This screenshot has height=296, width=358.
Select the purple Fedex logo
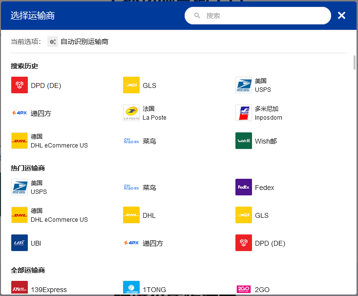244,187
